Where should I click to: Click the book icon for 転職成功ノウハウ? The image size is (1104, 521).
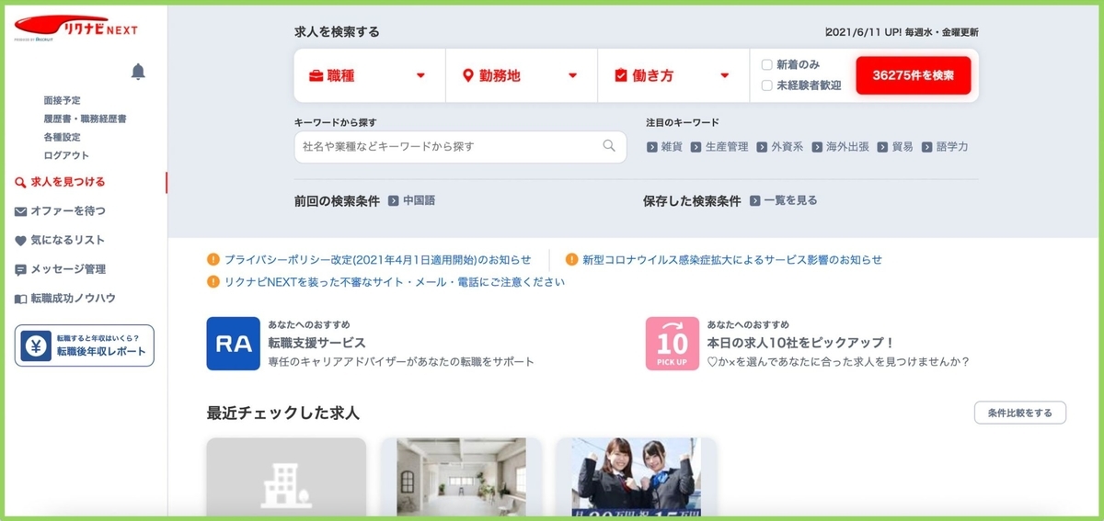click(21, 300)
